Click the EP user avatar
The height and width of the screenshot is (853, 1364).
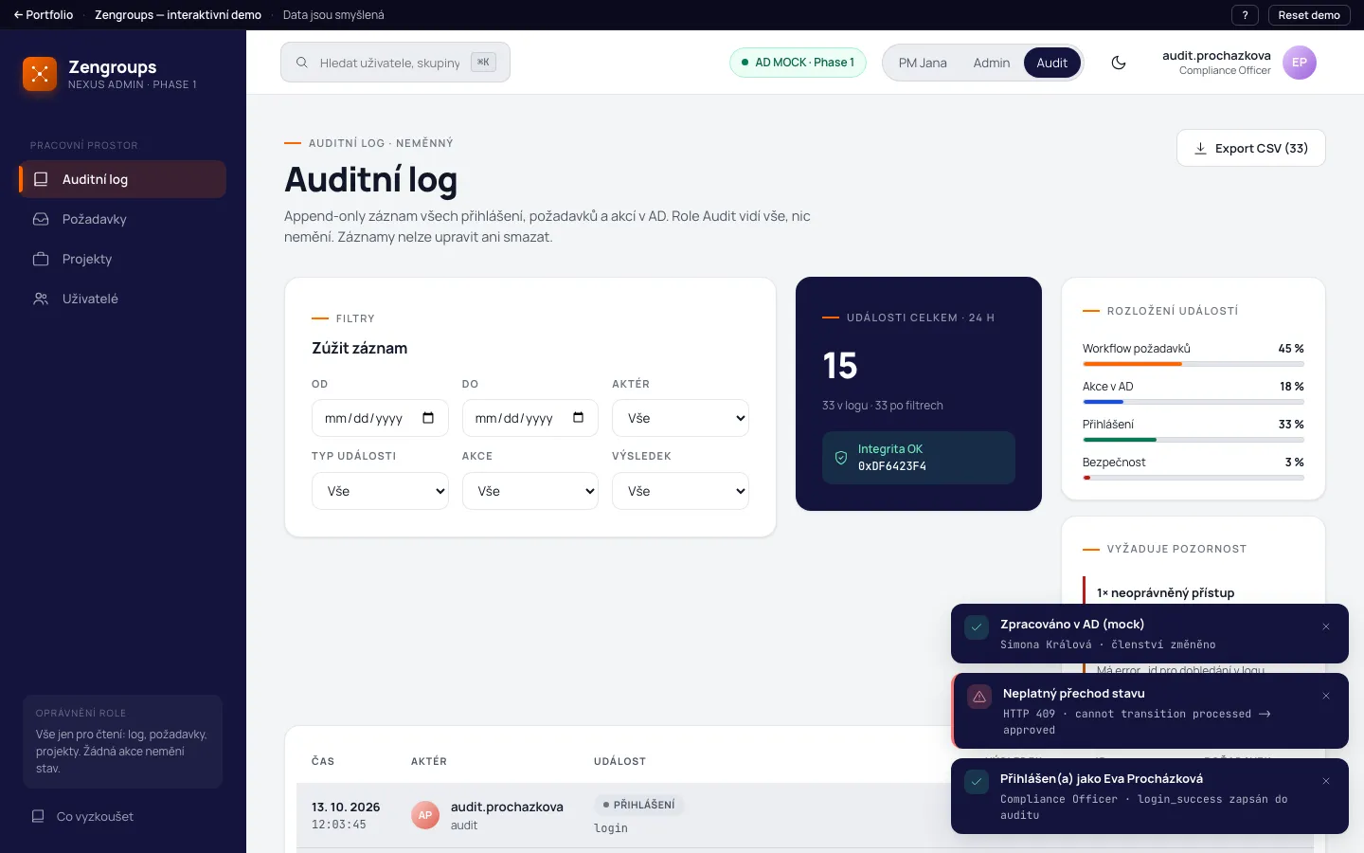pyautogui.click(x=1300, y=63)
